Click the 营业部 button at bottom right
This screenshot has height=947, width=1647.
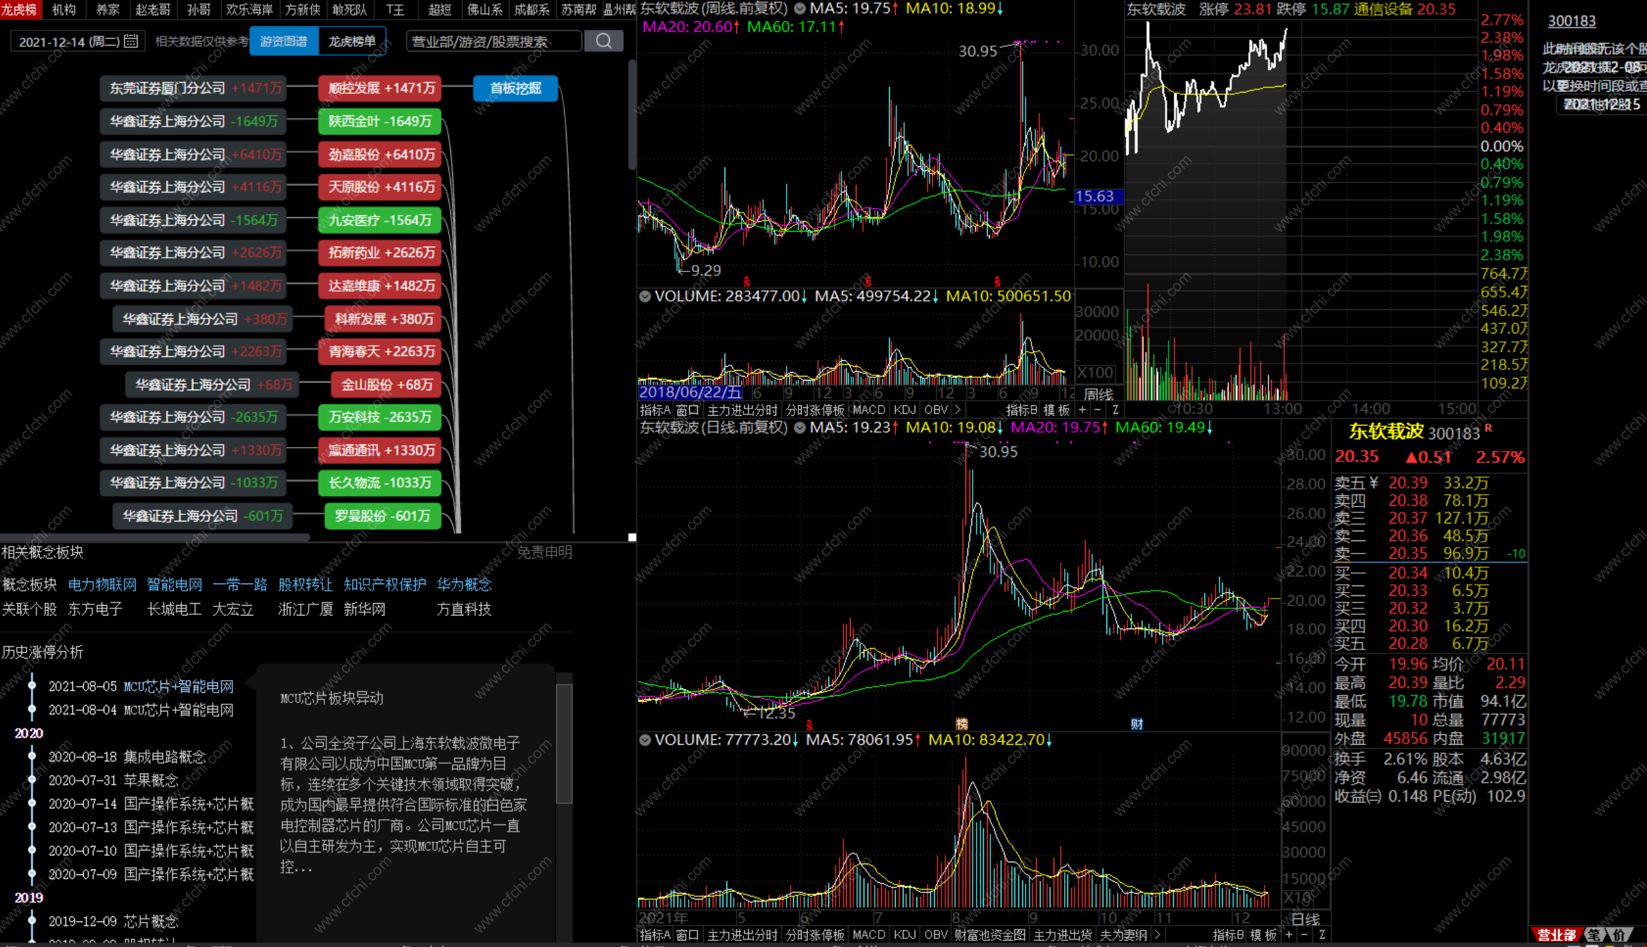pyautogui.click(x=1556, y=935)
